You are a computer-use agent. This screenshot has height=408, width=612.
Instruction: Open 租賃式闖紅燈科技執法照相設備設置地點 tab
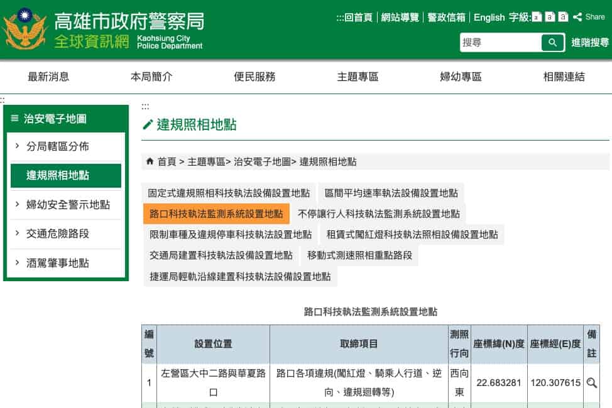412,234
